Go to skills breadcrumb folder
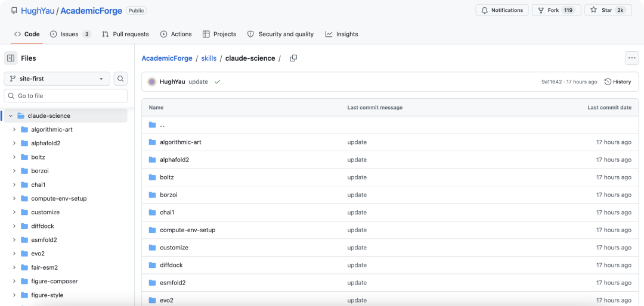Screen dimensions: 644x306 click(209, 58)
